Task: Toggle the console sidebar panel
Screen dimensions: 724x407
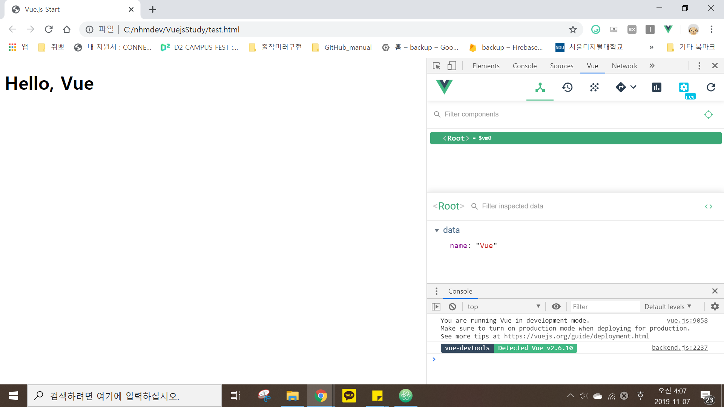Action: point(436,307)
